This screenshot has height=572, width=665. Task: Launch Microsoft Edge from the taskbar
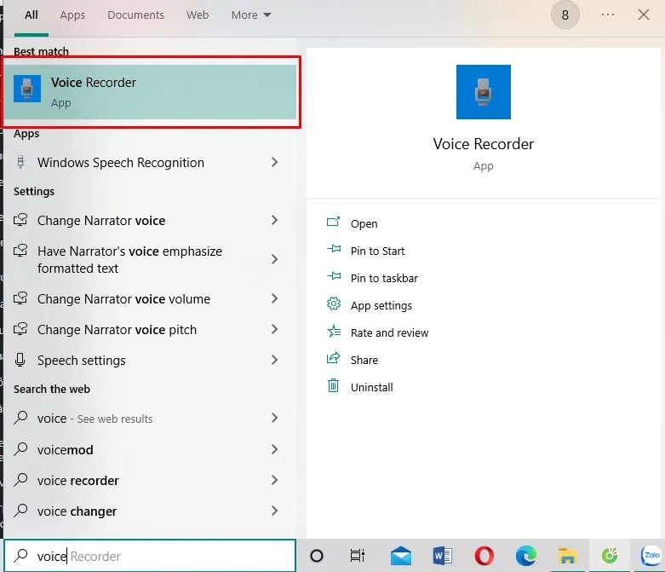525,556
